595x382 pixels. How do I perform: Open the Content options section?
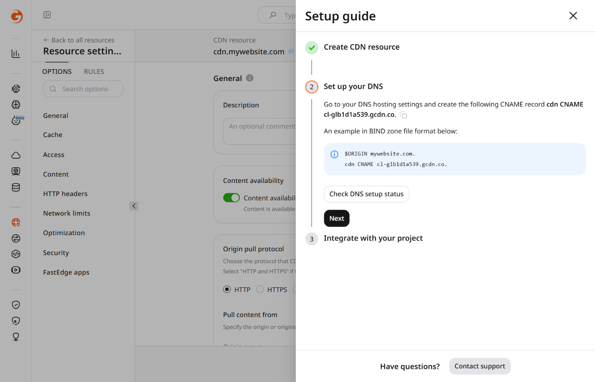(x=56, y=174)
